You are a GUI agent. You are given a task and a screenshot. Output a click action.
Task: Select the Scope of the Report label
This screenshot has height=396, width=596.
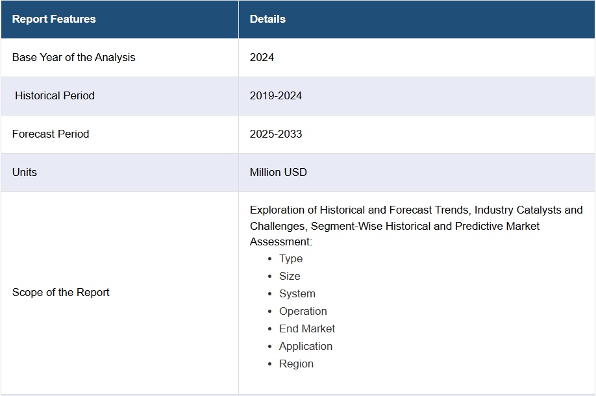point(60,293)
